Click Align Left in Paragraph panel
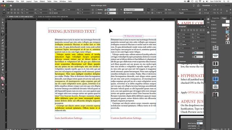 (179, 30)
